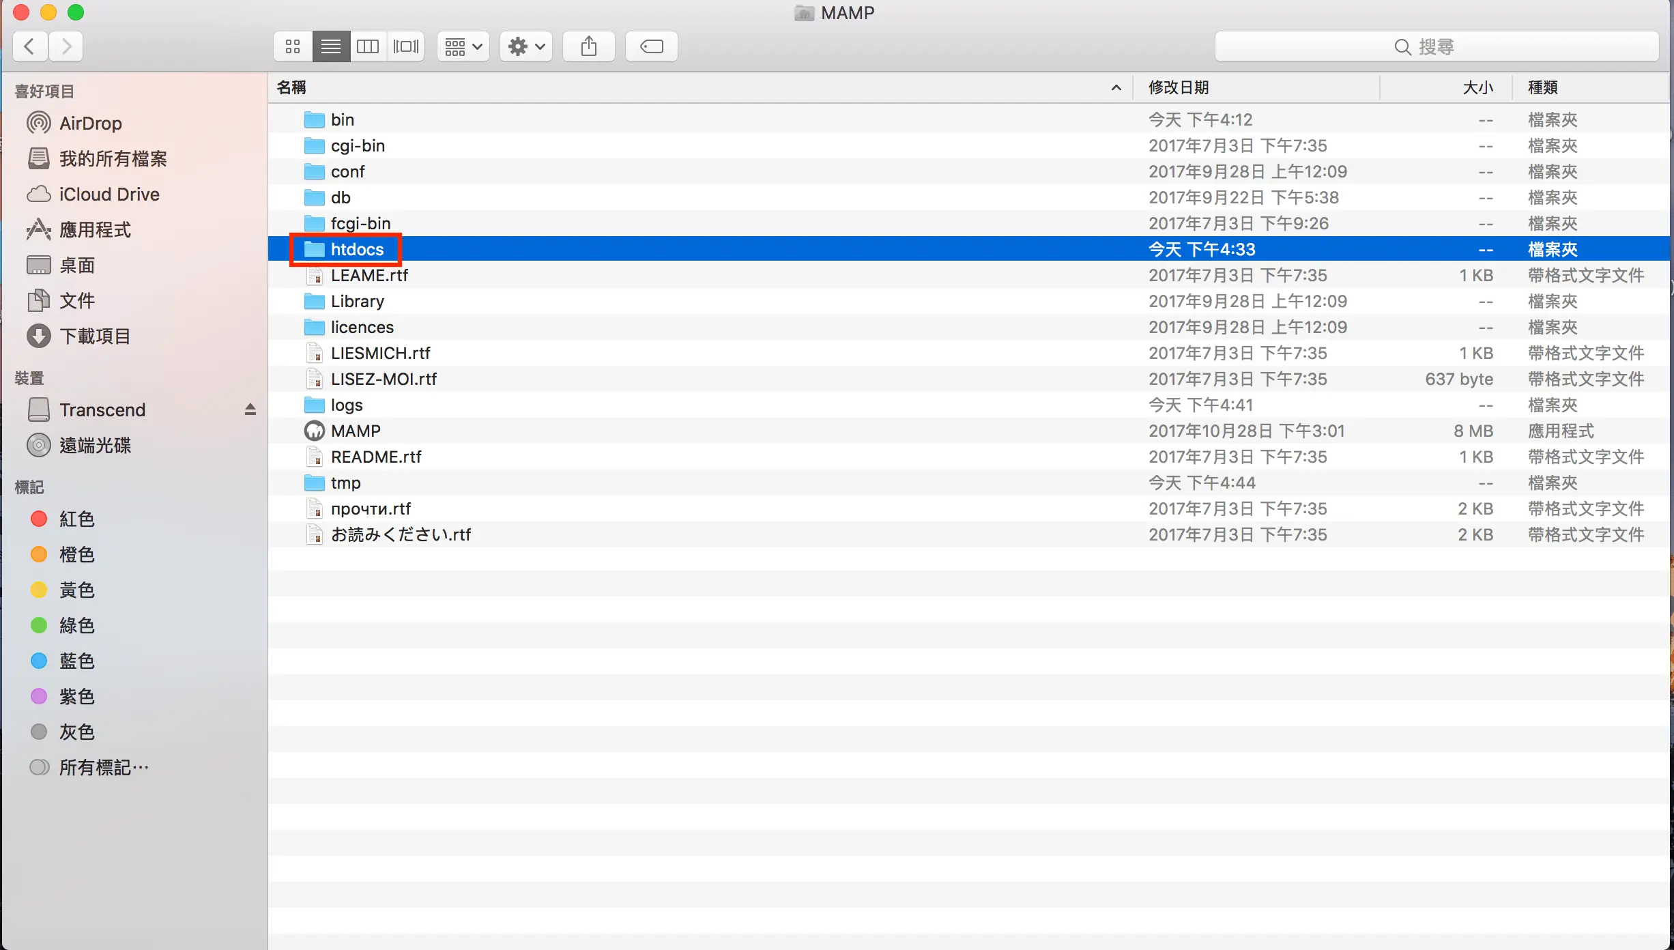Select the прочти.rtf file
Viewport: 1674px width, 950px height.
tap(969, 508)
